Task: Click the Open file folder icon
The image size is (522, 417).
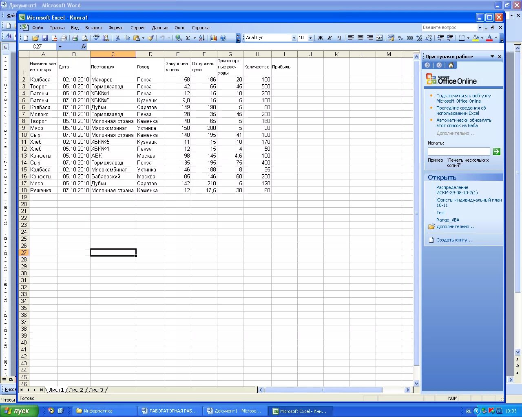Action: coord(35,38)
